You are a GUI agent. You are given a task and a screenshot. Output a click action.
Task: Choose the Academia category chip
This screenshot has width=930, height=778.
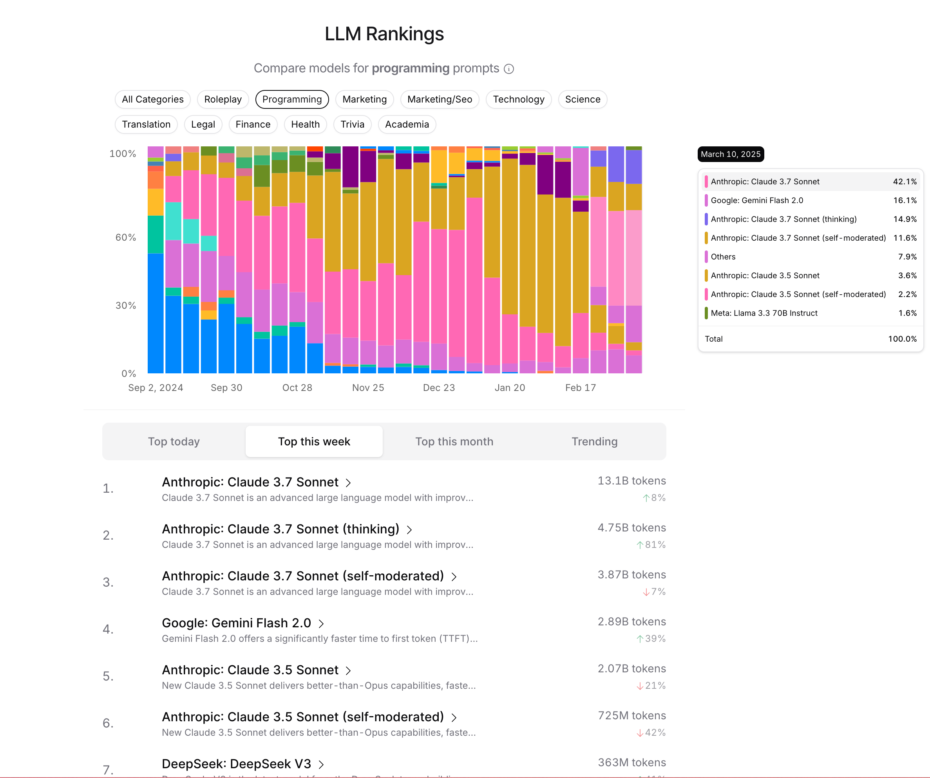pyautogui.click(x=407, y=124)
